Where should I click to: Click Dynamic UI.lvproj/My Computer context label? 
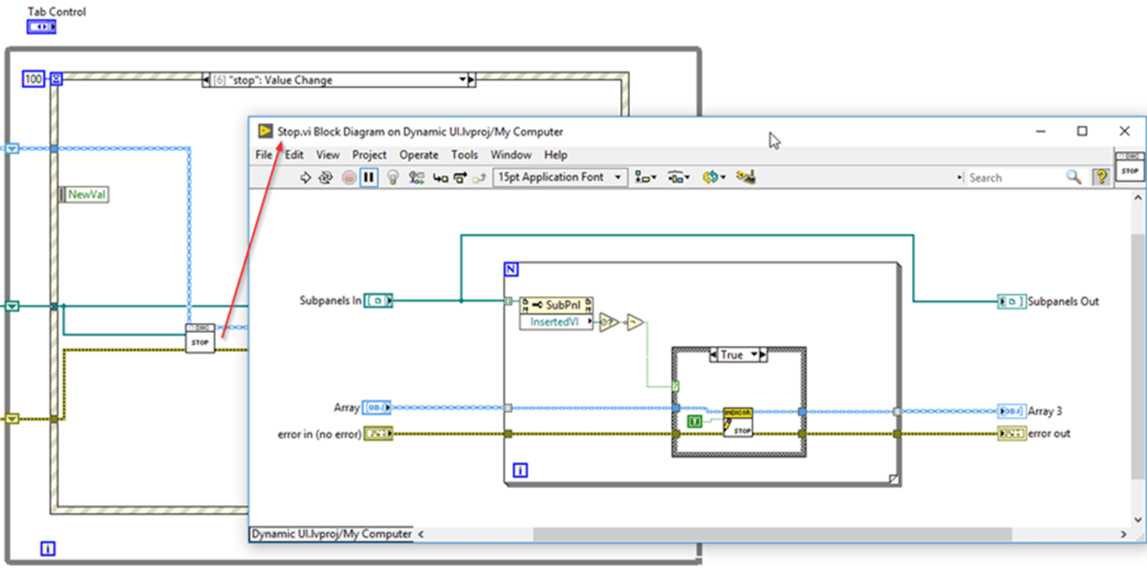pyautogui.click(x=331, y=534)
